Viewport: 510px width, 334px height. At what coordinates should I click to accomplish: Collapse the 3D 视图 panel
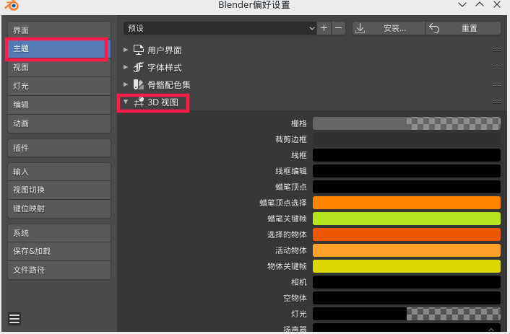tap(126, 102)
